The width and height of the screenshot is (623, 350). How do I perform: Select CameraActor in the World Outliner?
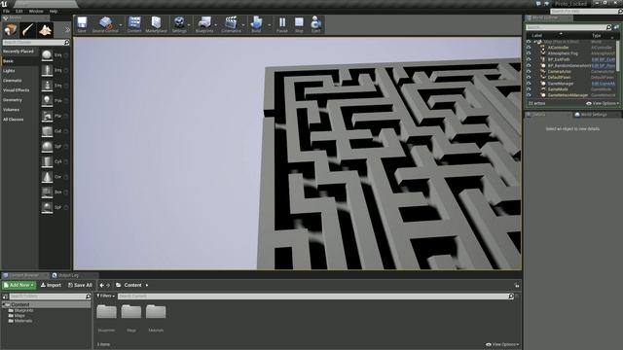click(x=559, y=71)
